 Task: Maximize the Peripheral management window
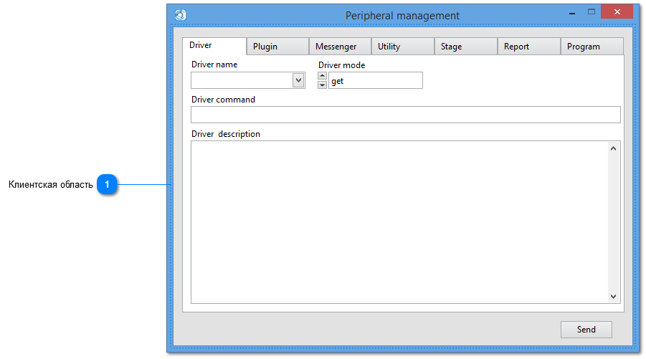[592, 12]
